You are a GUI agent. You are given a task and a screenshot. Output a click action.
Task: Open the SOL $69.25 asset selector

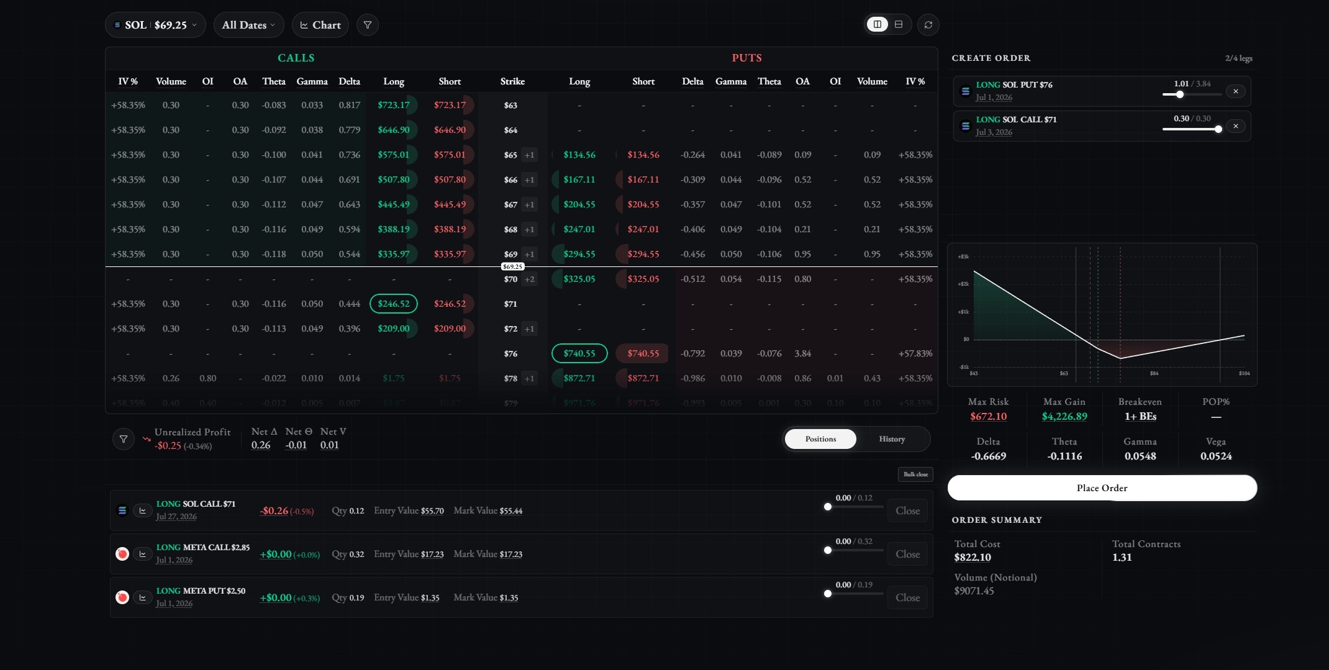[x=155, y=25]
